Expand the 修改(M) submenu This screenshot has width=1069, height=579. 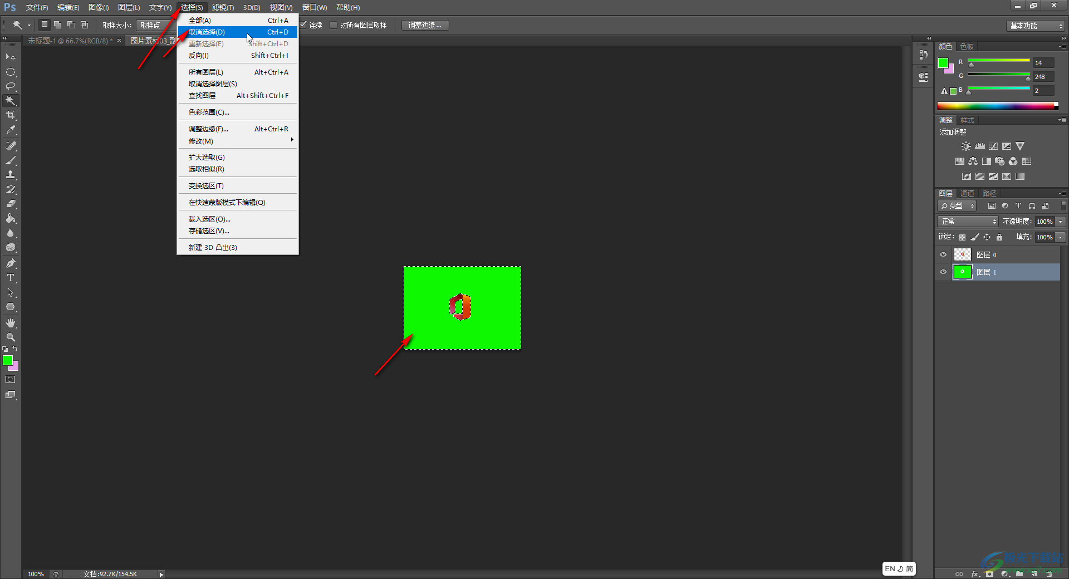[238, 141]
